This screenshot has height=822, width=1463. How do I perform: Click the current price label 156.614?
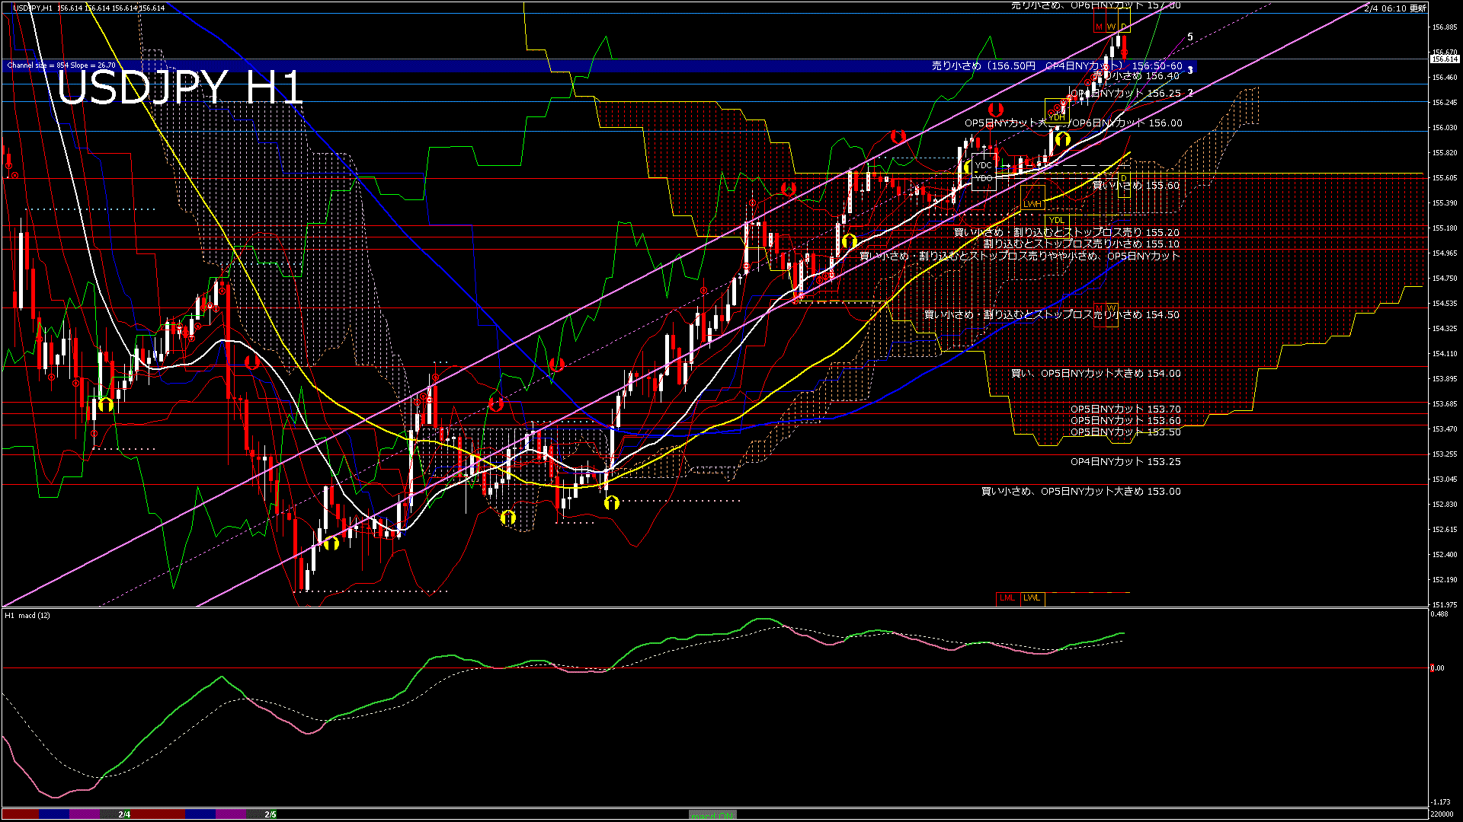click(1444, 59)
